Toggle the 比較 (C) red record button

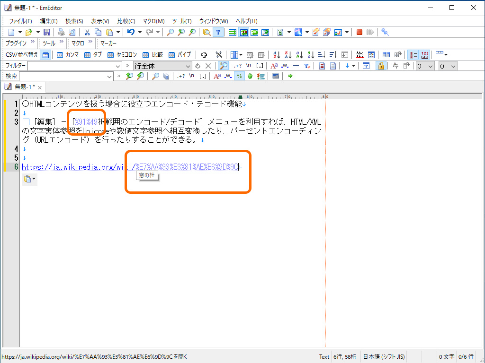tap(359, 32)
